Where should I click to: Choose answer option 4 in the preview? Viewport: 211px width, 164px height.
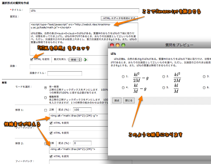123,88
